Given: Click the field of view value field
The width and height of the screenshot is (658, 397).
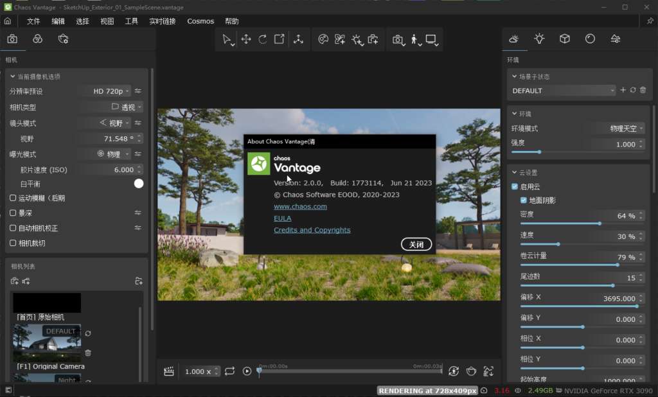Looking at the screenshot, I should [110, 139].
